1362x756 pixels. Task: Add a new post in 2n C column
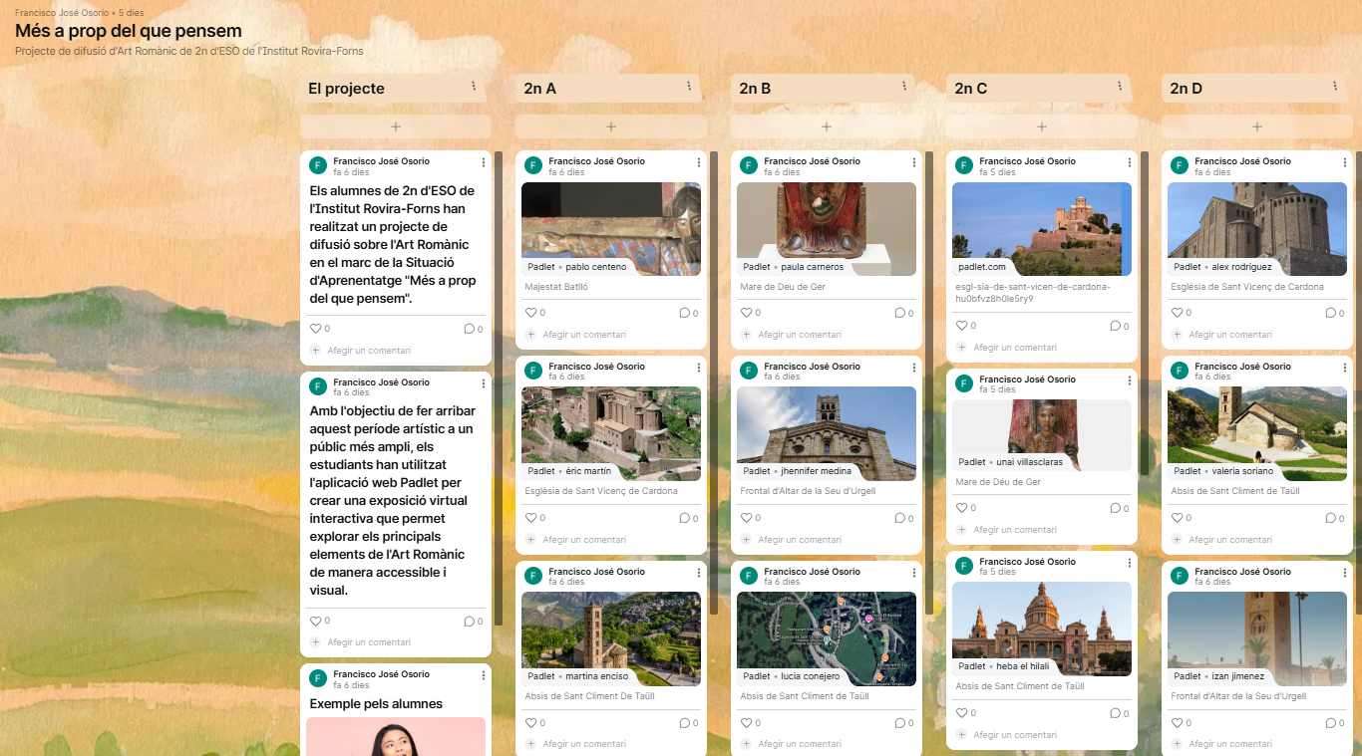(1041, 126)
